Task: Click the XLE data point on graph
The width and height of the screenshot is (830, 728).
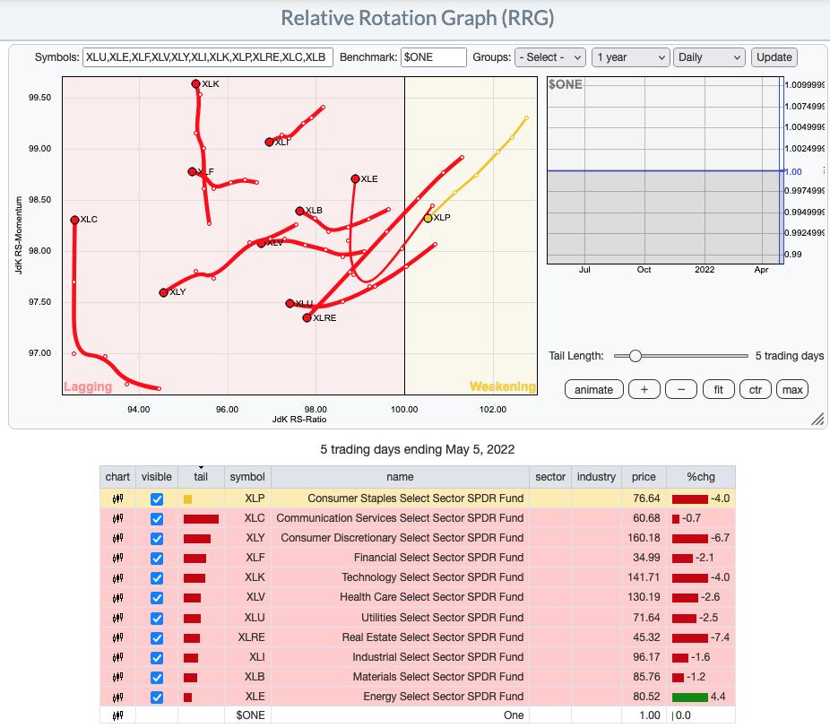Action: (355, 179)
